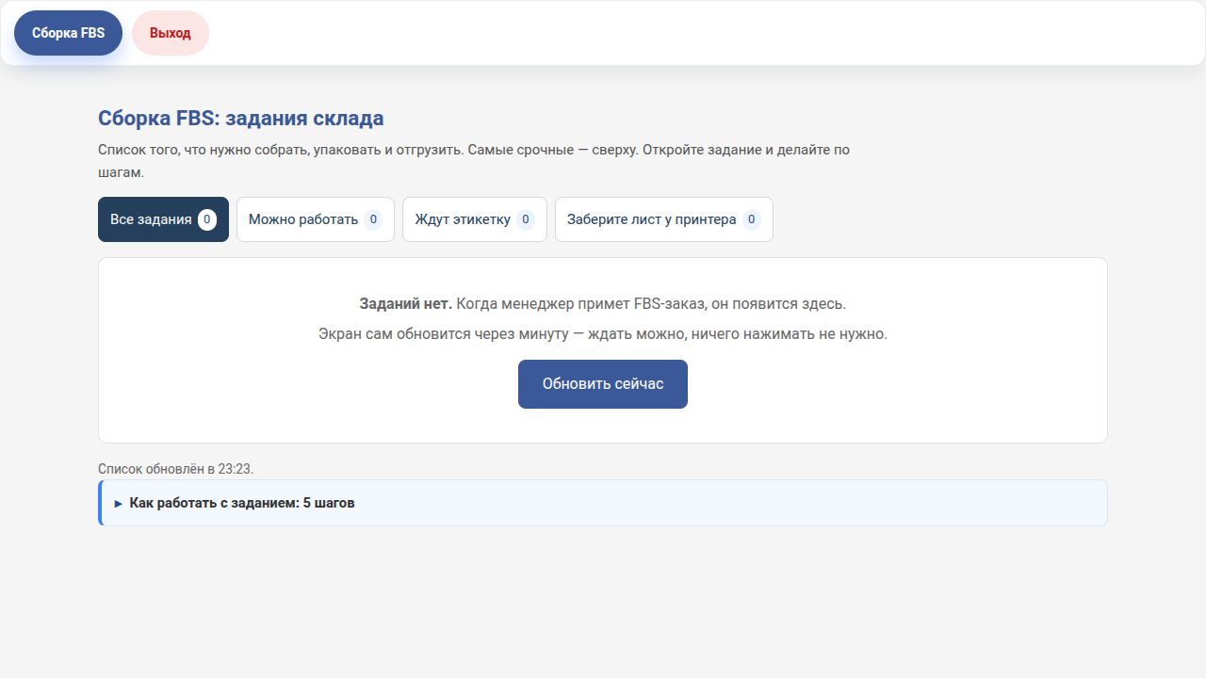Open the Сборка FBS navigation pill
The image size is (1206, 678).
(68, 33)
